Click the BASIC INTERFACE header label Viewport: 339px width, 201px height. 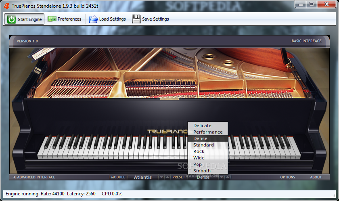click(x=306, y=41)
